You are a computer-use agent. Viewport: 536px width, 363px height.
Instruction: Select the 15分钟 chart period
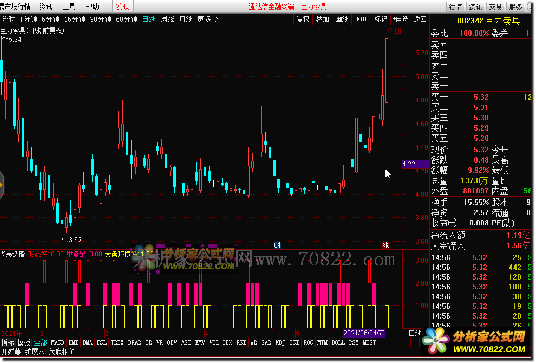pos(75,19)
